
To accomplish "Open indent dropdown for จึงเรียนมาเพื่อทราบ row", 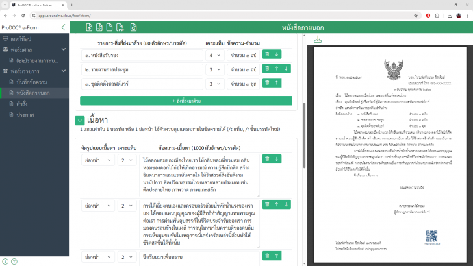I will click(127, 257).
